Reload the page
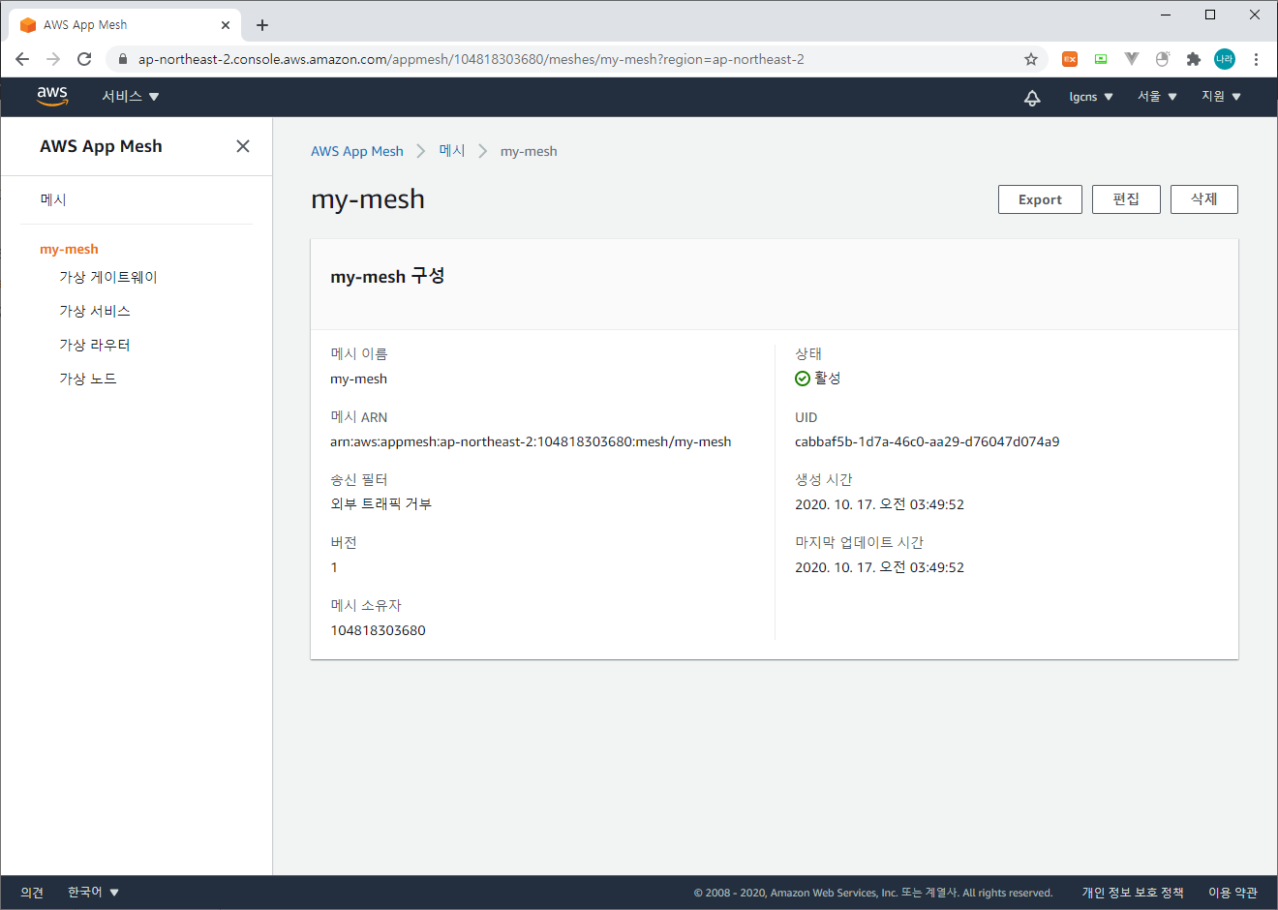Screen dimensions: 1278x910 point(84,59)
